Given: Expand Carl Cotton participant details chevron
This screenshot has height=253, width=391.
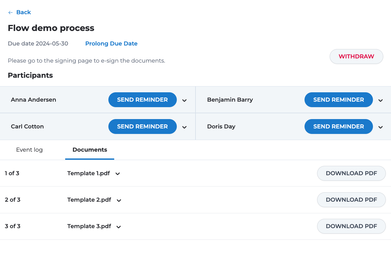Looking at the screenshot, I should tap(185, 127).
